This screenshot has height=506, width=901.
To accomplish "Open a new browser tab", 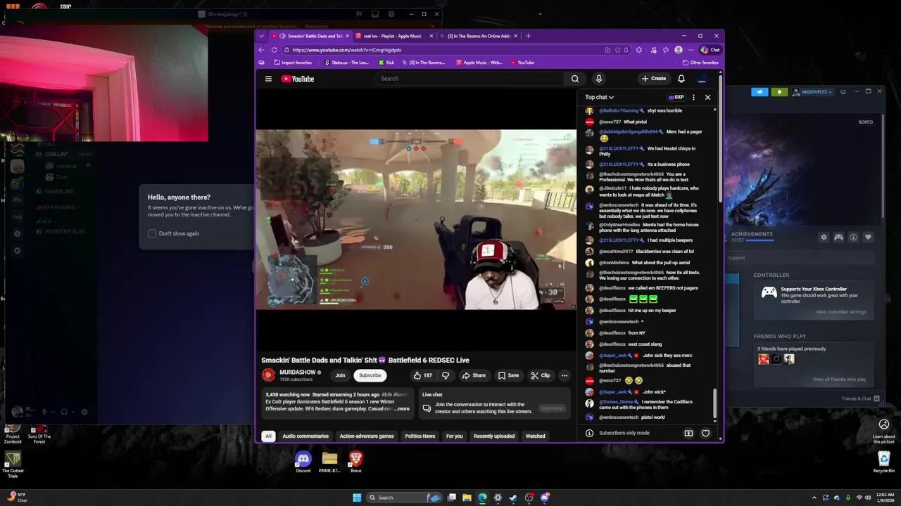I will (528, 36).
